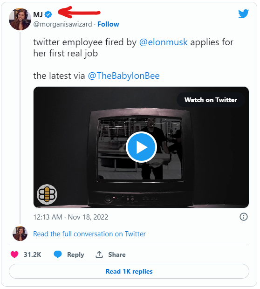Follow @morganisawizard
Viewport: 260px width, 289px height.
[x=108, y=24]
